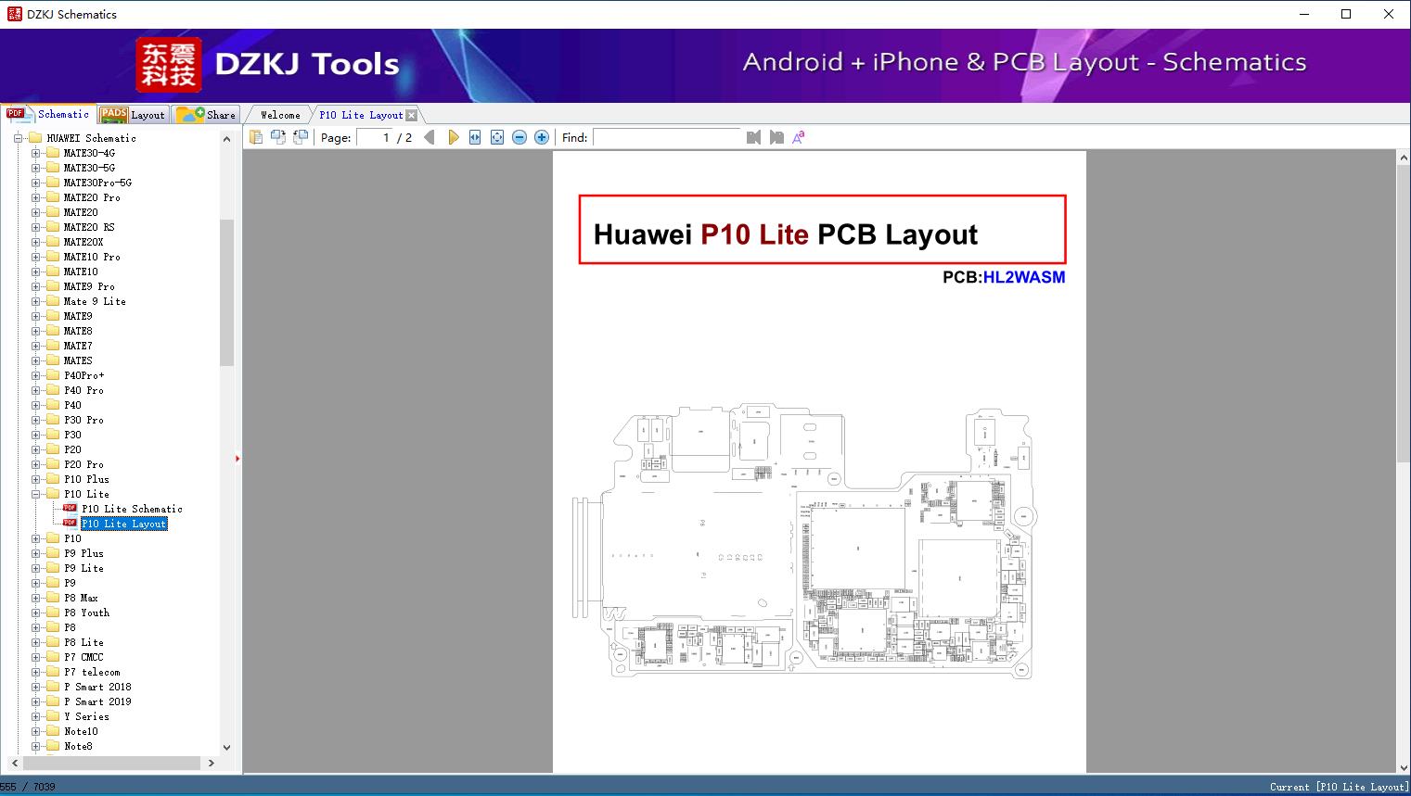This screenshot has width=1411, height=796.
Task: Switch to the Schematic panel tab
Action: (x=48, y=114)
